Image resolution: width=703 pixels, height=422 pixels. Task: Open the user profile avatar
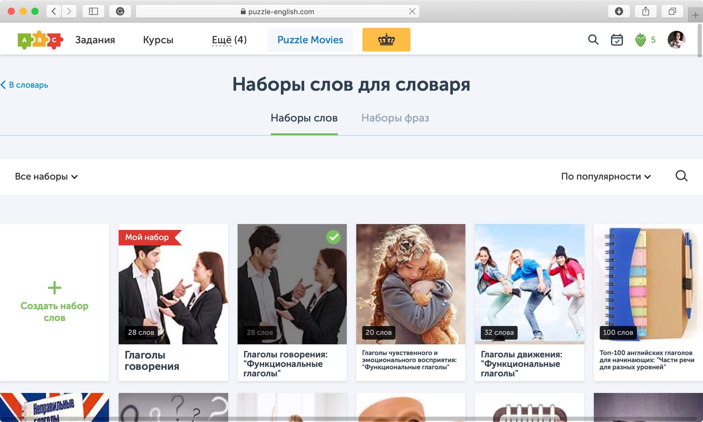tap(676, 40)
